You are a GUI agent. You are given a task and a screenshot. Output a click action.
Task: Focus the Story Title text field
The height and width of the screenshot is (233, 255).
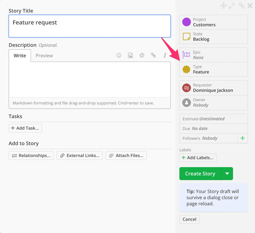pyautogui.click(x=90, y=26)
